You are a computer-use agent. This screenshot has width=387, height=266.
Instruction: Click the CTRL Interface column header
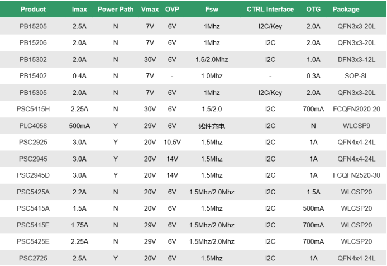[x=270, y=9]
